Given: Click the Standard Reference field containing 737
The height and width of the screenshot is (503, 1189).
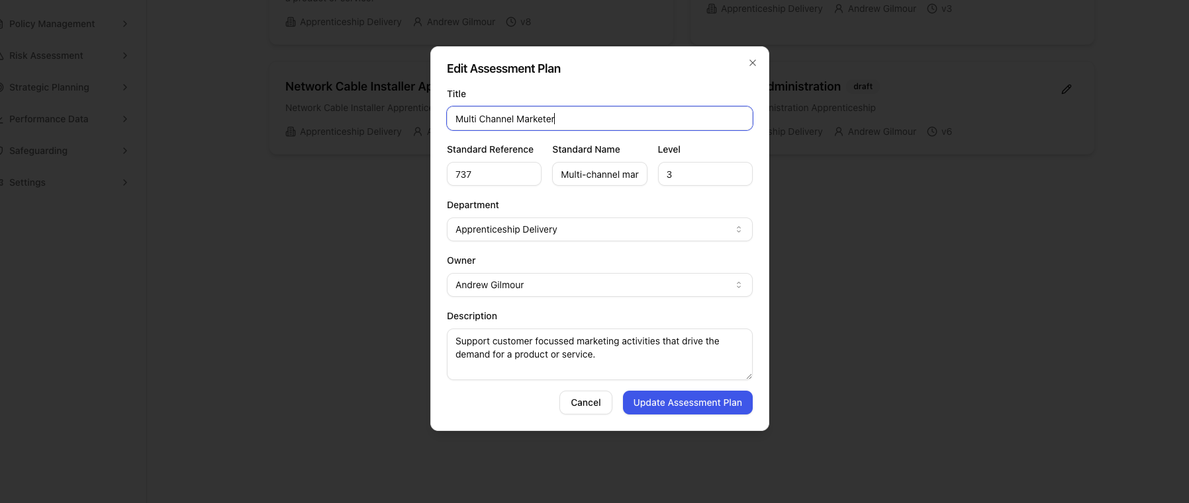Looking at the screenshot, I should point(494,174).
